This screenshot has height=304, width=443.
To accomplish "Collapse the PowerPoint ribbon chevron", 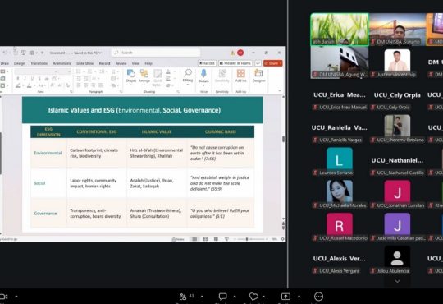I will (x=280, y=90).
